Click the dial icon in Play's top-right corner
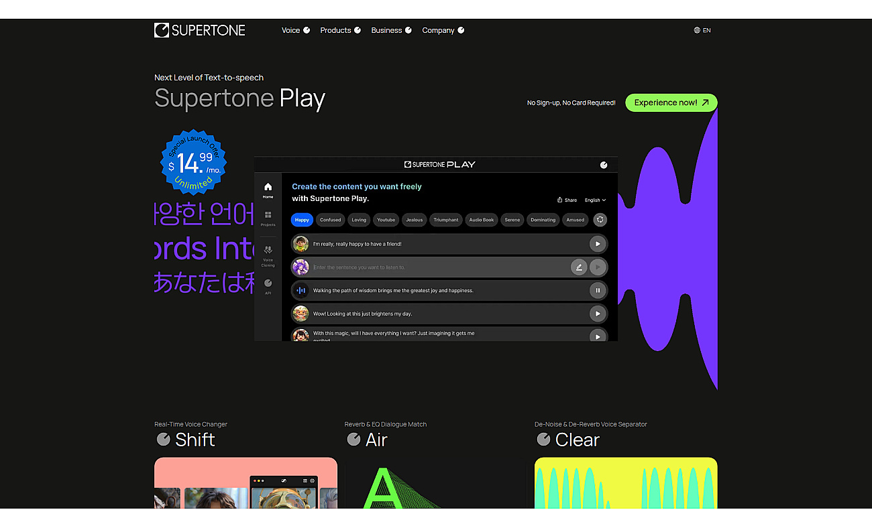Image resolution: width=872 pixels, height=528 pixels. 604,165
